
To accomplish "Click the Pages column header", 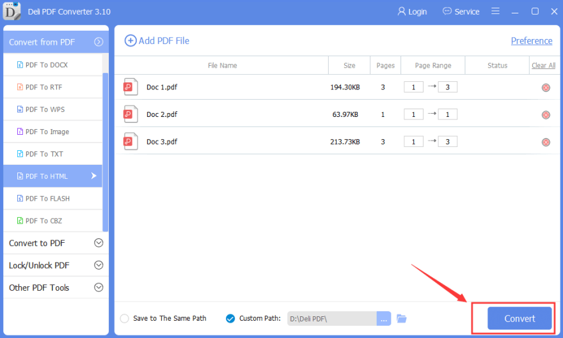I will 385,65.
